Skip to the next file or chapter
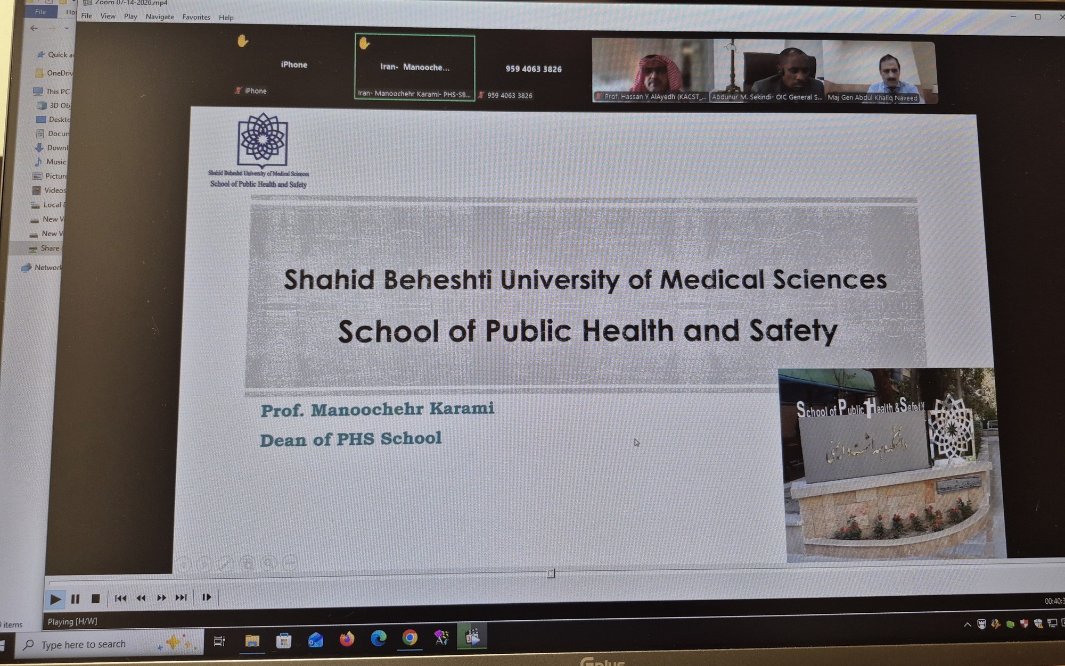The height and width of the screenshot is (666, 1065). pos(181,597)
